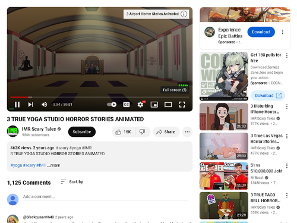Open '3 True Las Vegas Horror Stories' thumbnail

[x=224, y=146]
